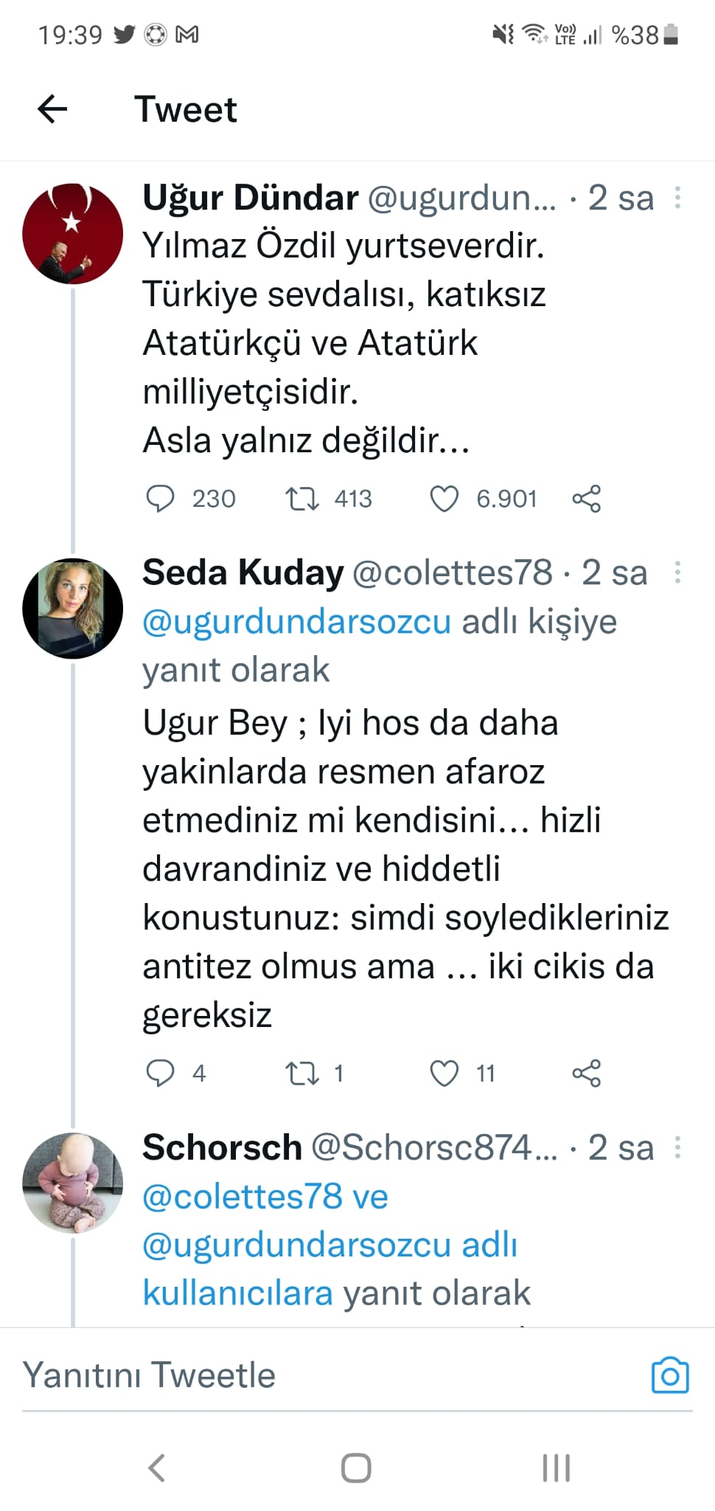Share Seda Kuday's reply
715x1511 pixels.
tap(586, 1074)
